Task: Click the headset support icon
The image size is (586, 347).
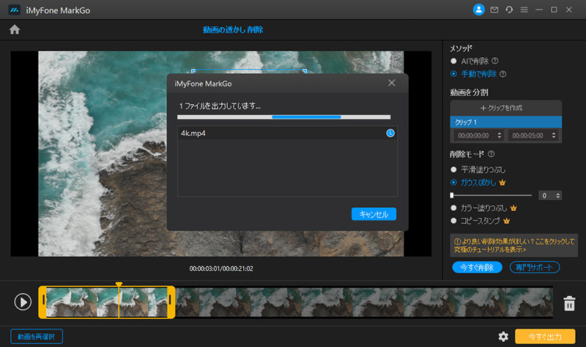Action: point(509,10)
